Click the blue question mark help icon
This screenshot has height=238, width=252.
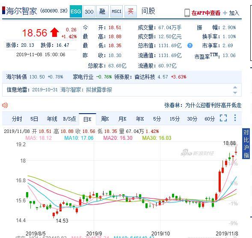tap(190, 45)
